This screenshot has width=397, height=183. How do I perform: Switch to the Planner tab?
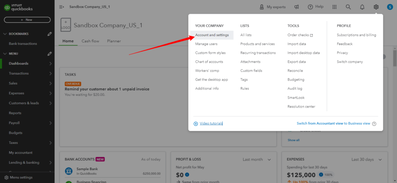click(114, 41)
